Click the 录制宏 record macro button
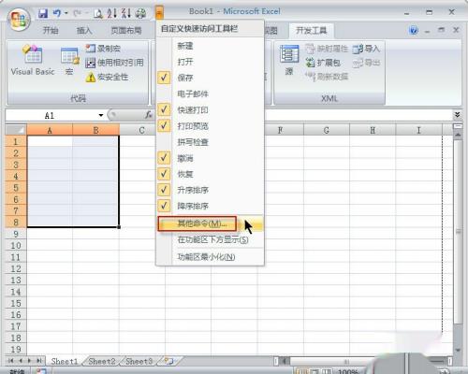Image resolution: width=468 pixels, height=374 pixels. coord(103,49)
